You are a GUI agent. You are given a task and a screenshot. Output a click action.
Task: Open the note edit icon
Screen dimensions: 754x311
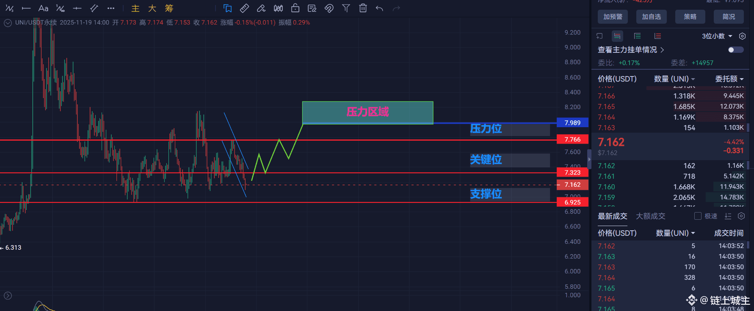[312, 8]
